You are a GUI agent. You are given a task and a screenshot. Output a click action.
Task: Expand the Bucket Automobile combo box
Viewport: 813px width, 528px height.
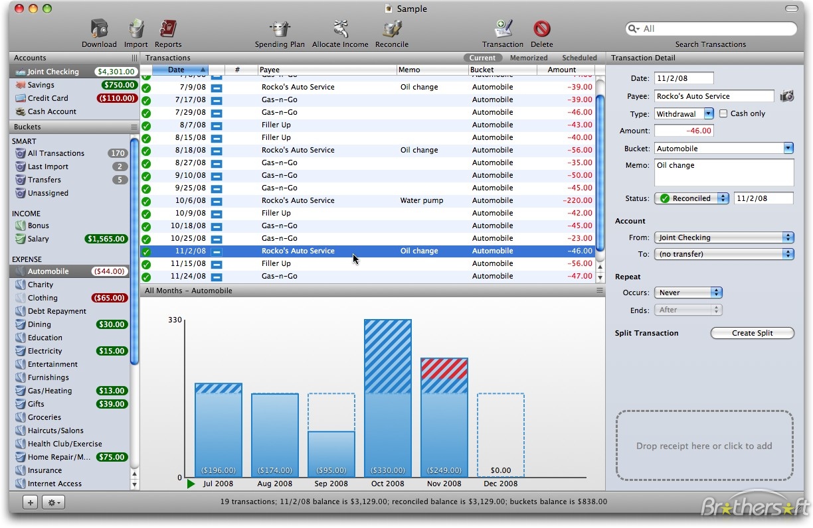click(x=788, y=149)
